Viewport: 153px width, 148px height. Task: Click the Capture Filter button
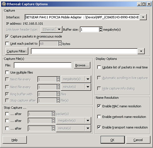pyautogui.click(x=17, y=51)
